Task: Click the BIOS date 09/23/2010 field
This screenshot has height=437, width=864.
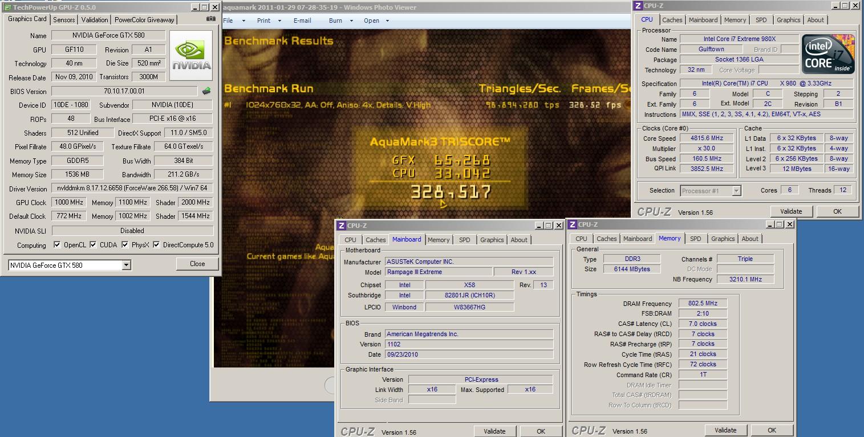Action: (469, 354)
